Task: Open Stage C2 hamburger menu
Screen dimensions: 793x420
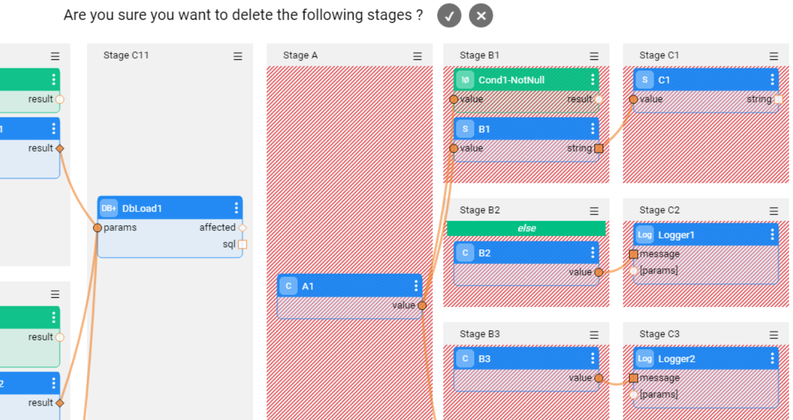Action: [774, 211]
